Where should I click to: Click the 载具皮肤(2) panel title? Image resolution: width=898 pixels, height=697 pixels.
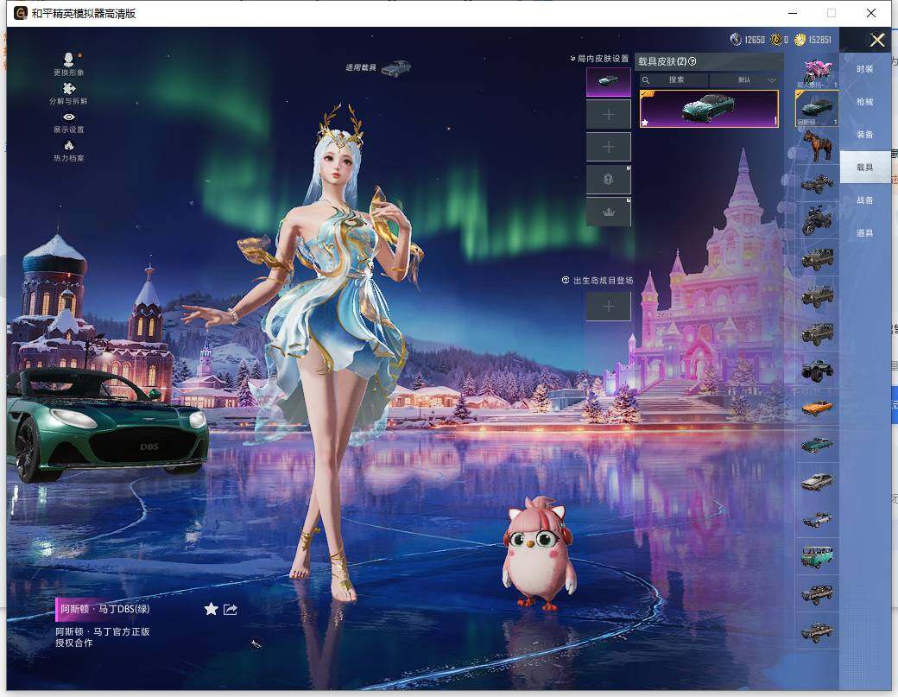pos(662,61)
